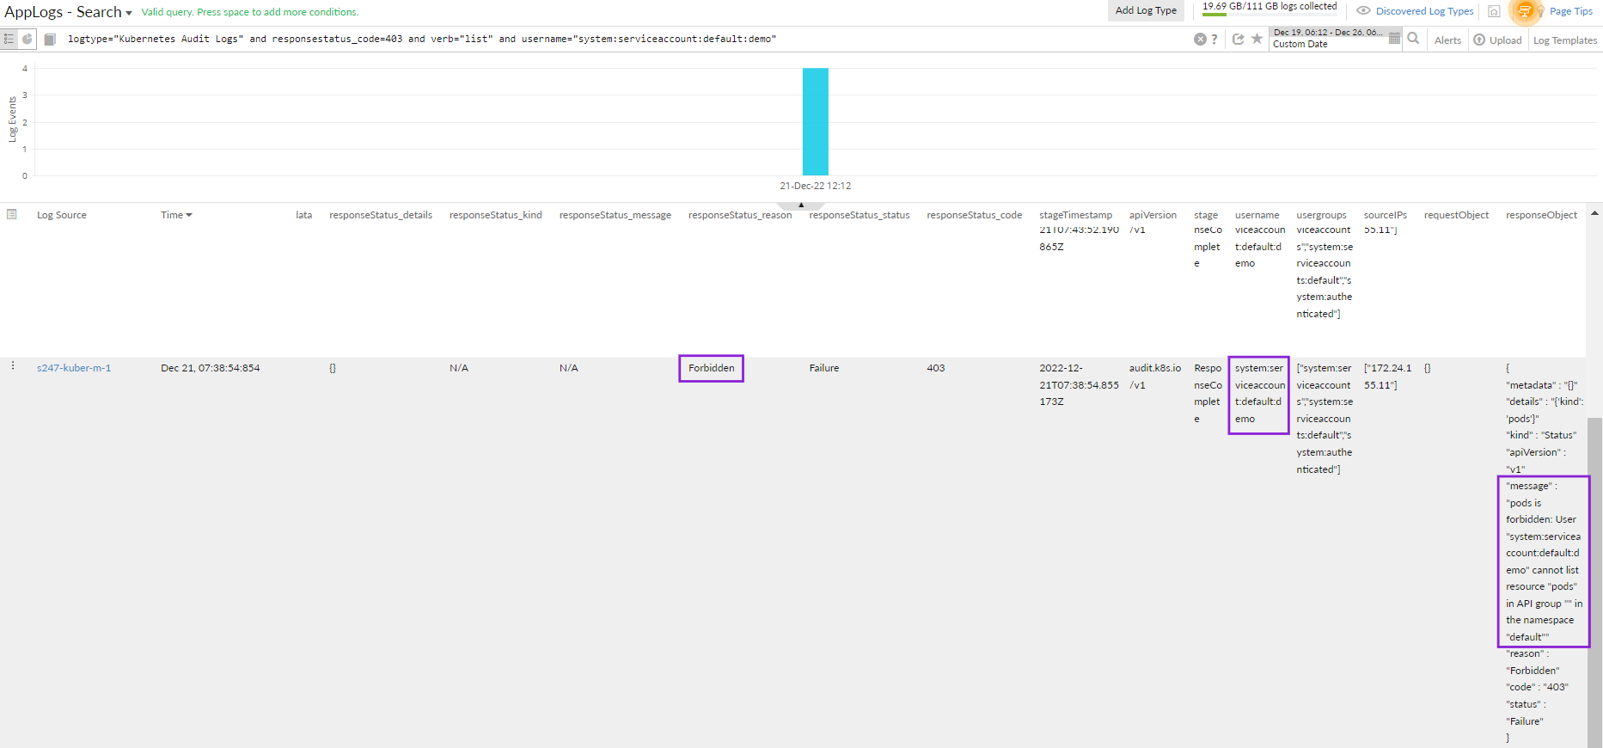Click the cyan bar in the histogram
Viewport: 1603px width, 748px height.
815,121
